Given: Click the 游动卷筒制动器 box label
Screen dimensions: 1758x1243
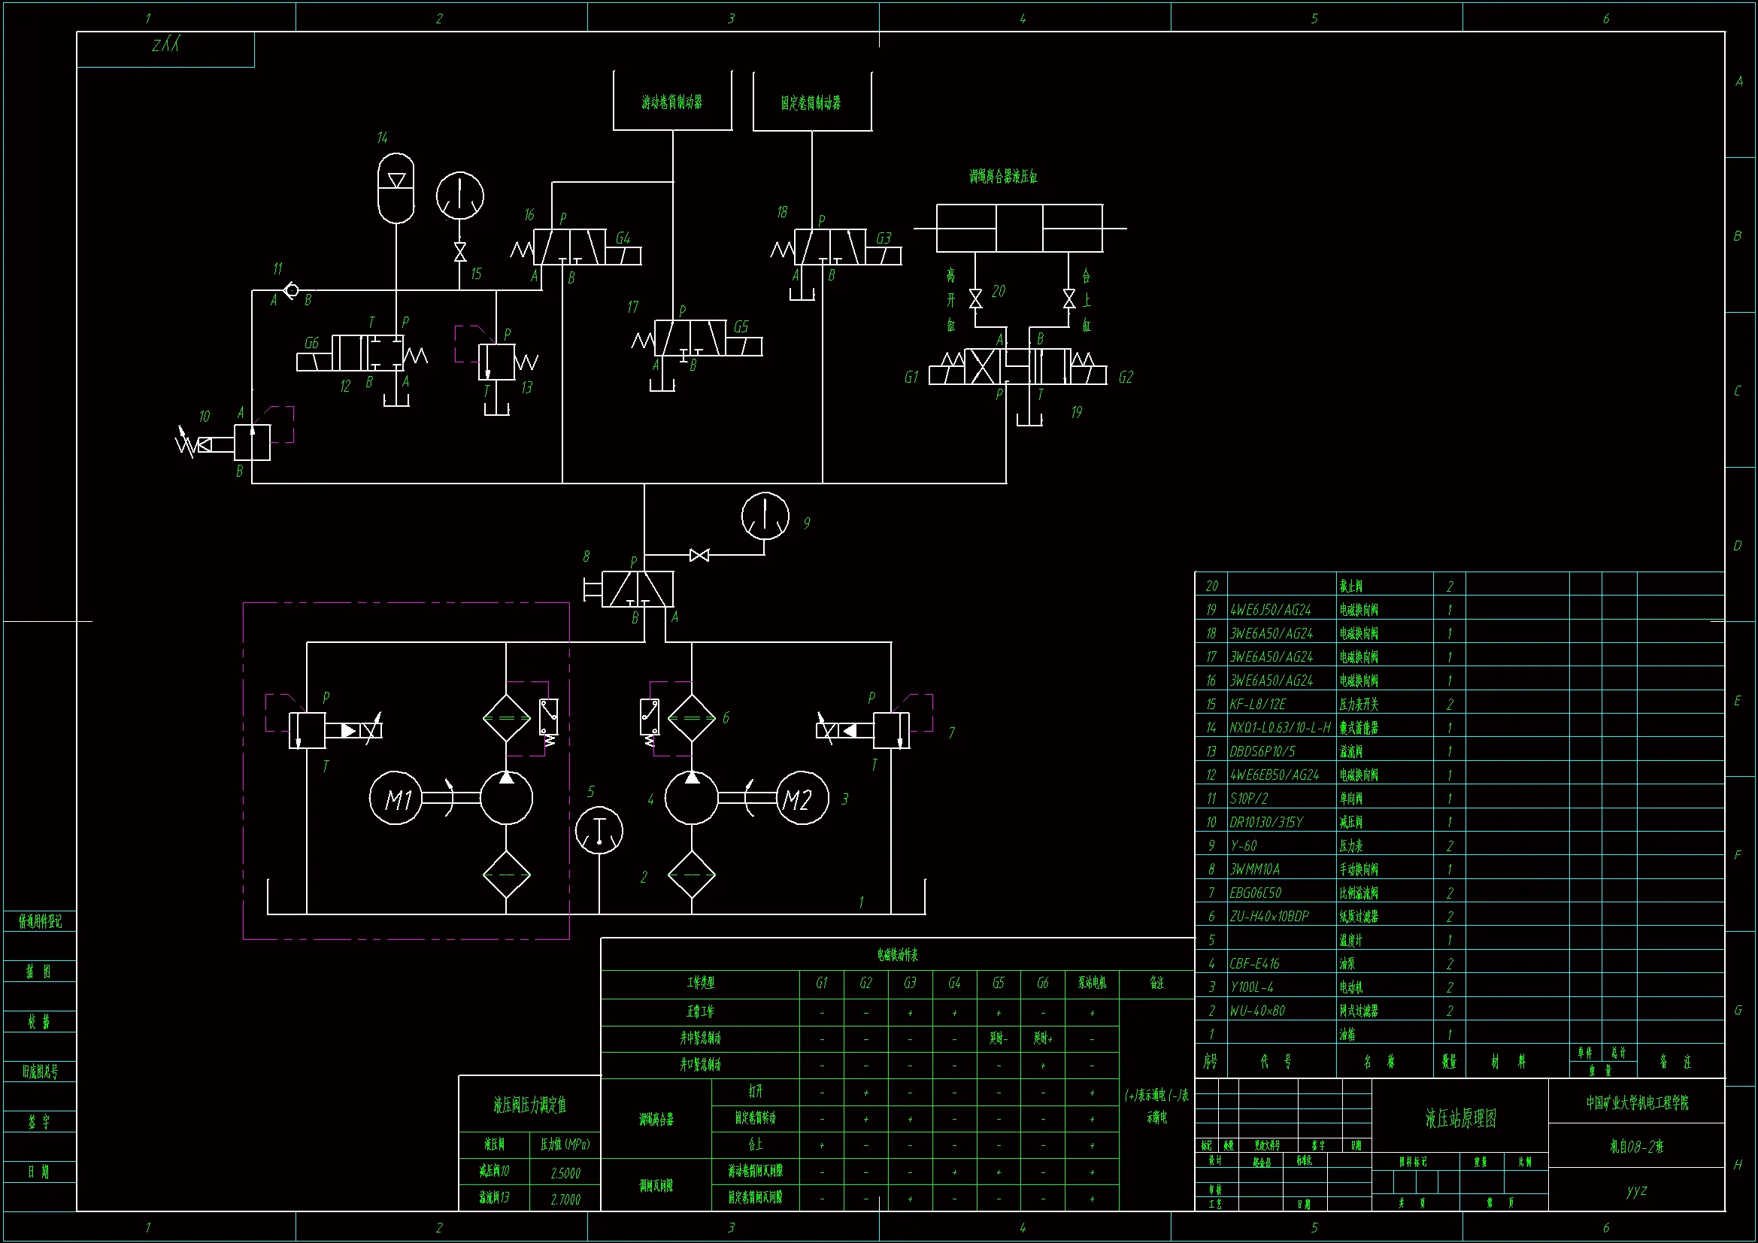Looking at the screenshot, I should click(x=671, y=102).
